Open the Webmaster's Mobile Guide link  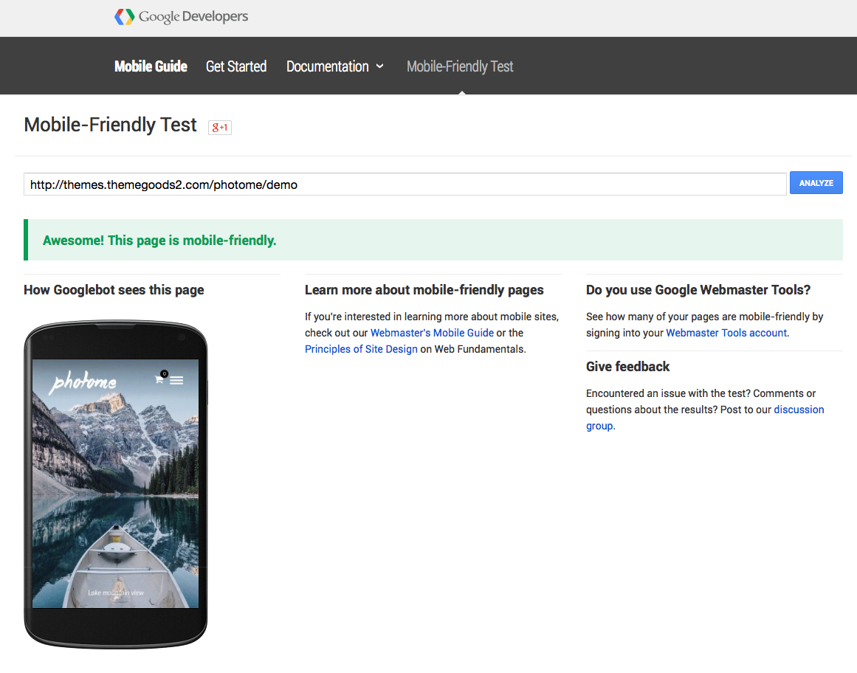[x=432, y=333]
